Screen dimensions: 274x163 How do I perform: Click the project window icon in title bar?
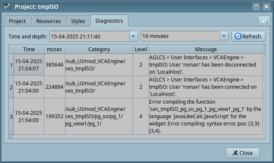(7, 7)
